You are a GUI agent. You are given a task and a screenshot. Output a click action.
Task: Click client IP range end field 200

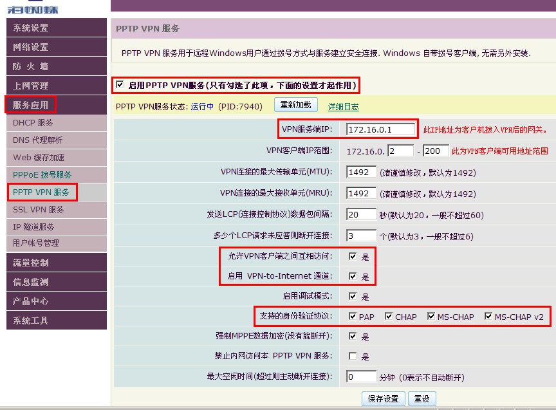[x=436, y=151]
